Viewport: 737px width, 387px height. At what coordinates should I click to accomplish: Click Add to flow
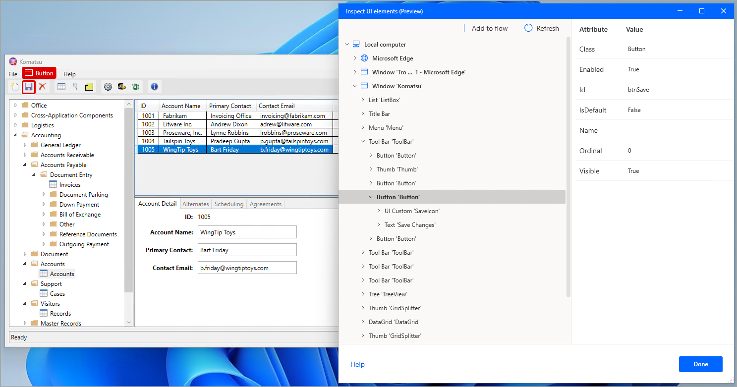[484, 28]
